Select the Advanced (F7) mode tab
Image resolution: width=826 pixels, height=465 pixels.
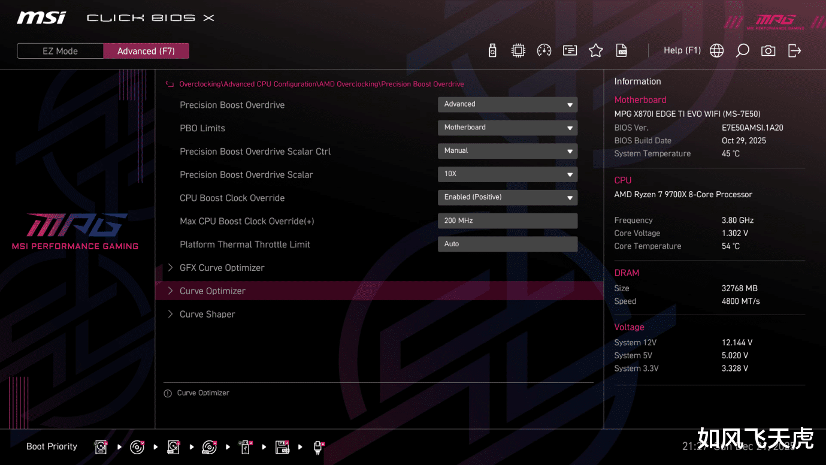(x=146, y=51)
